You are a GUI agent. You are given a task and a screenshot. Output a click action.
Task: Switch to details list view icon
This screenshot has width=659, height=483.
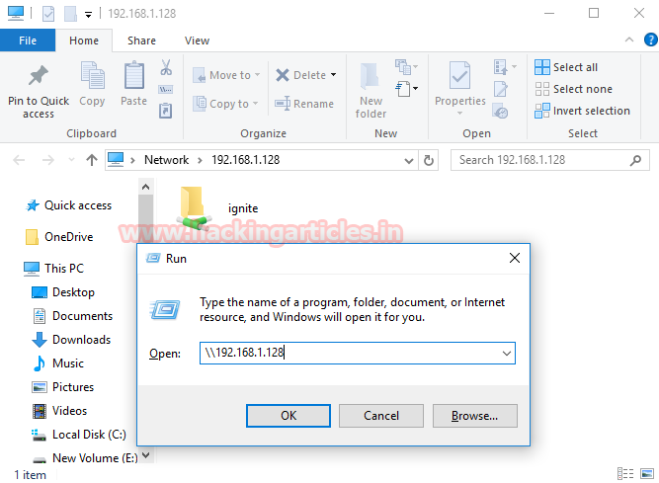pos(625,474)
